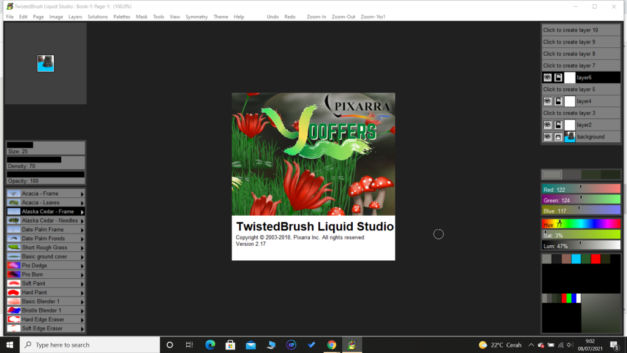The width and height of the screenshot is (627, 353).
Task: Click Zoom-In in the menu bar
Action: pos(317,17)
